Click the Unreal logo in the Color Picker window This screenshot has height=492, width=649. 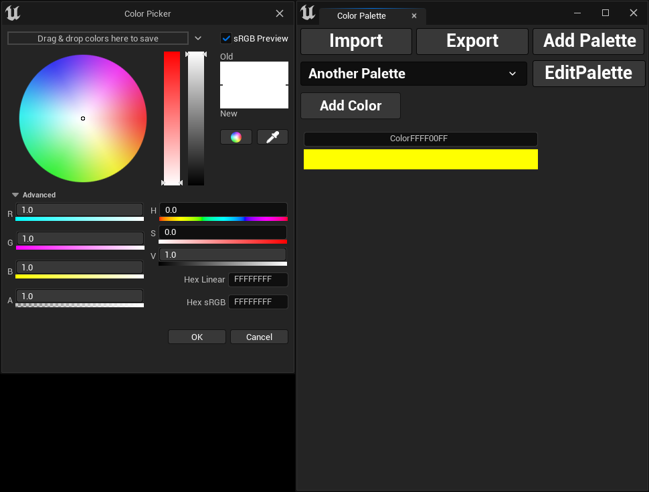coord(12,13)
